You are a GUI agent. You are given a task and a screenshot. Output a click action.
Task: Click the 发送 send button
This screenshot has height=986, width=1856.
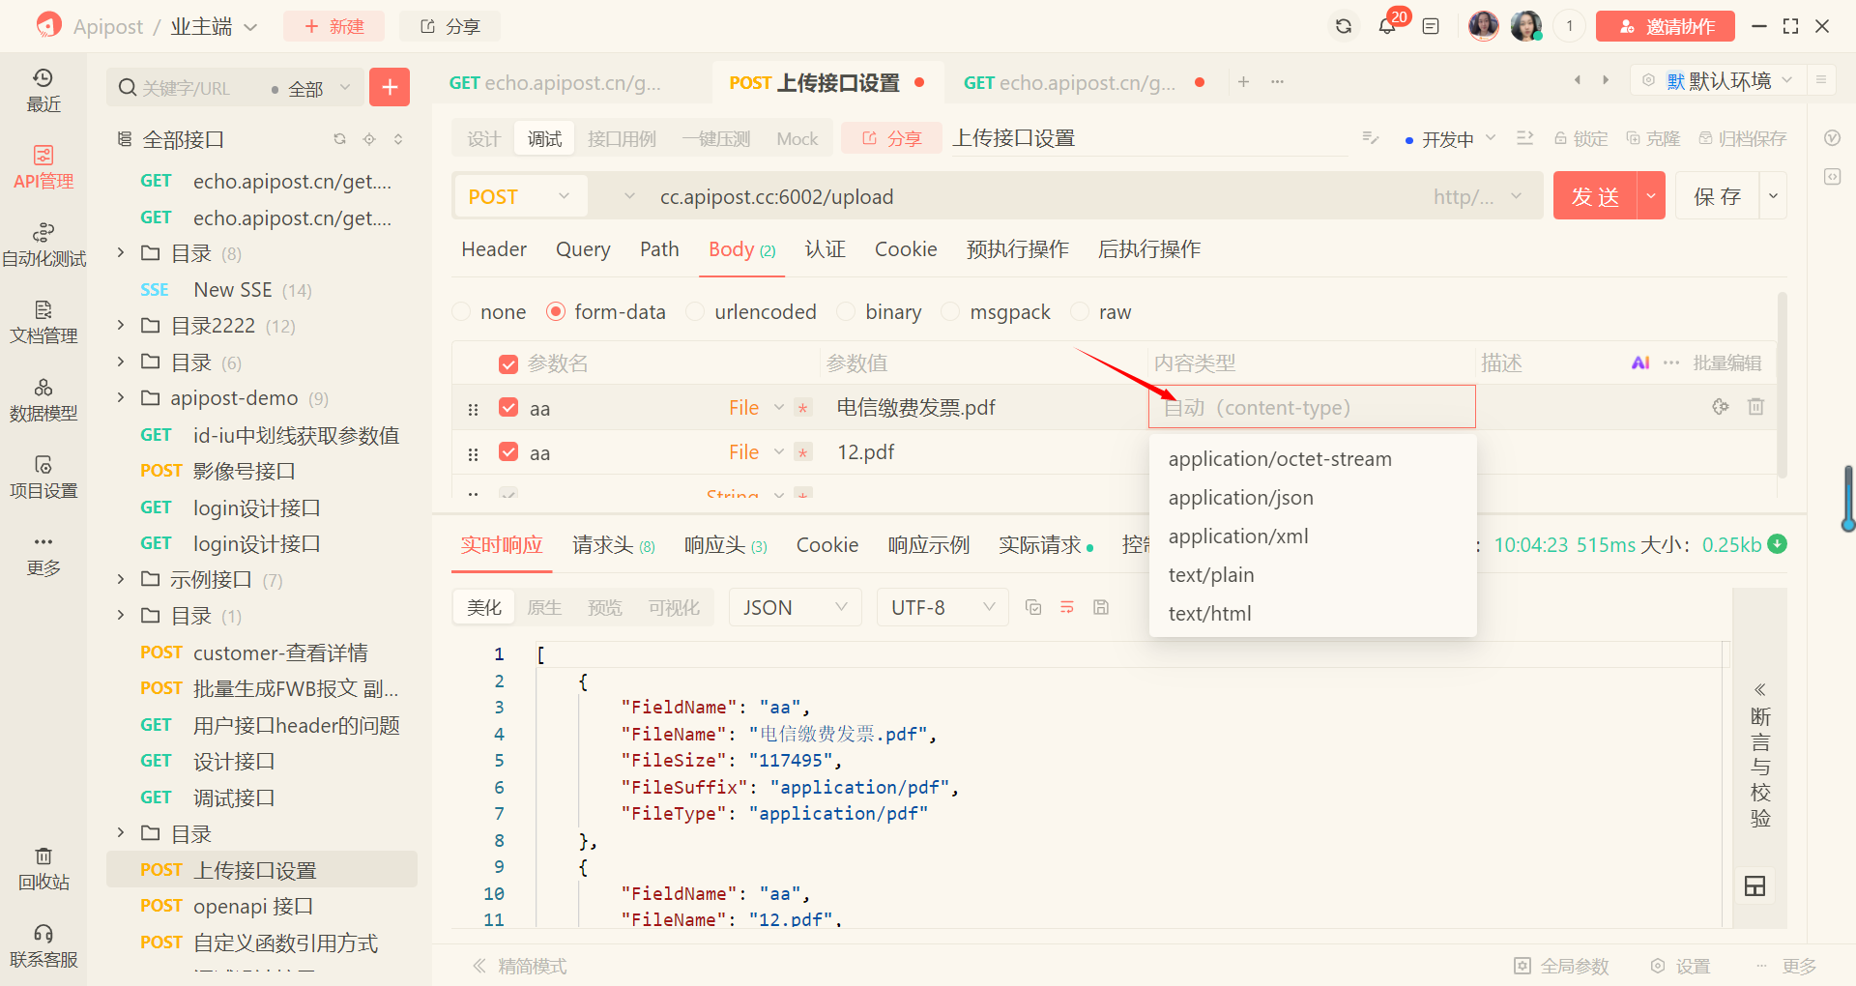tap(1595, 196)
